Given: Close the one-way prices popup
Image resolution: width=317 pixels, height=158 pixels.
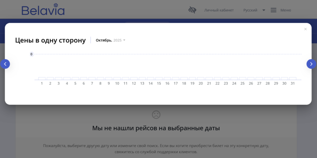Looking at the screenshot, I should click(305, 29).
